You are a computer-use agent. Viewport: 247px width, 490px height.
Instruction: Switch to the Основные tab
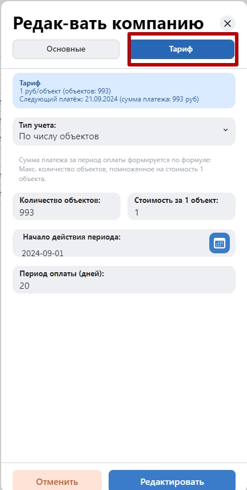tap(66, 49)
